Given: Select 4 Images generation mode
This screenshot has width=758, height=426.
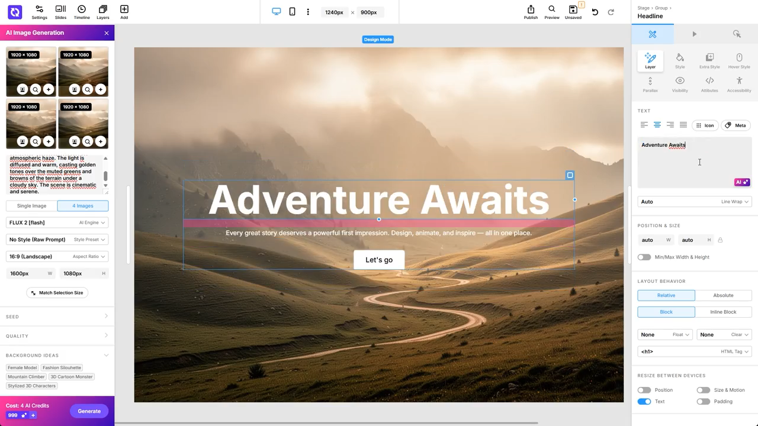Looking at the screenshot, I should click(83, 206).
